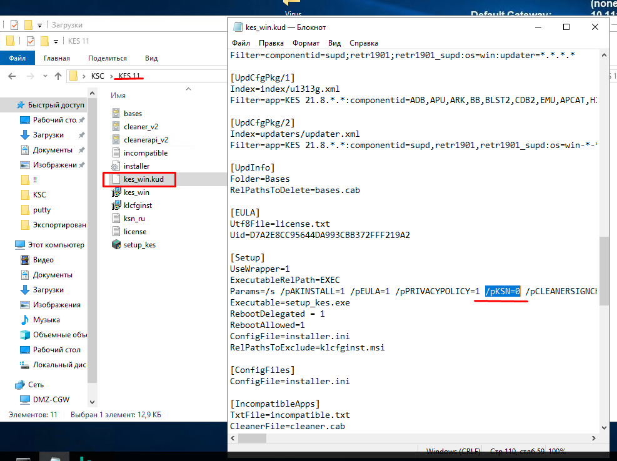
Task: Go forward in Explorer navigation
Action: 30,76
